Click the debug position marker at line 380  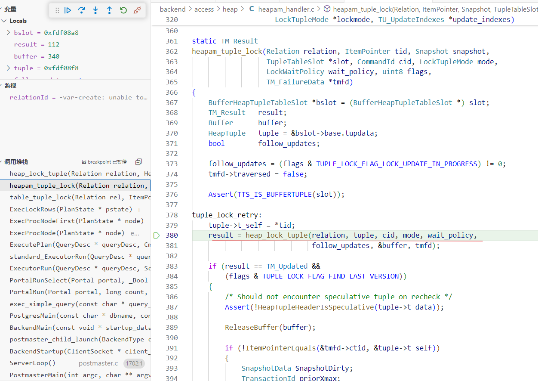157,235
